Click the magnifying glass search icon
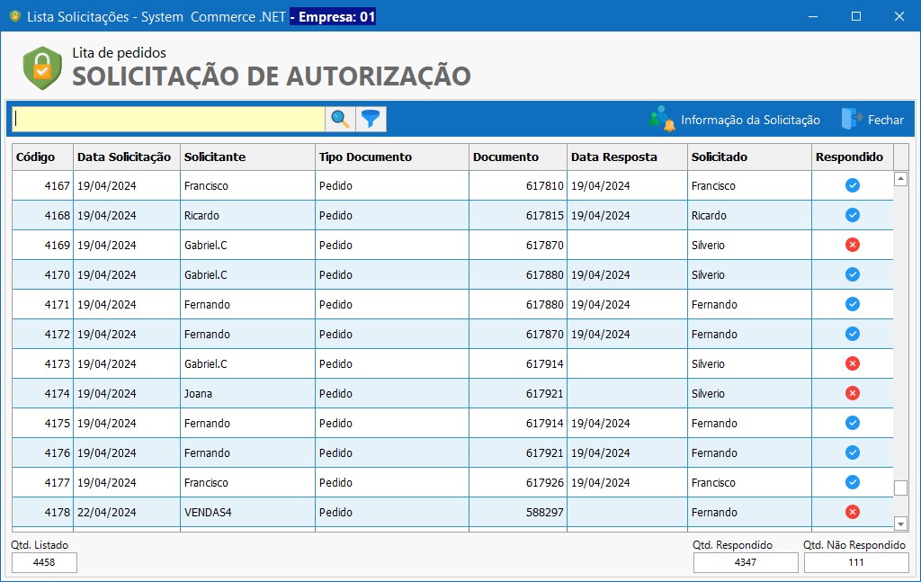The height and width of the screenshot is (582, 921). pyautogui.click(x=340, y=117)
